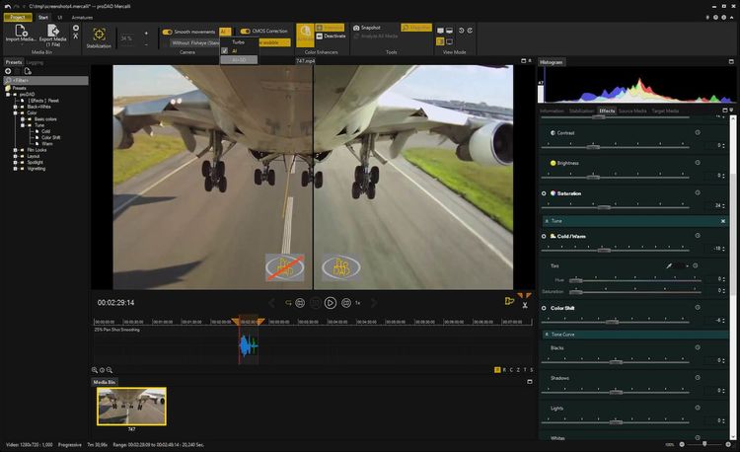Toggle the Saturation effect on/off circle
The width and height of the screenshot is (740, 452).
point(544,192)
